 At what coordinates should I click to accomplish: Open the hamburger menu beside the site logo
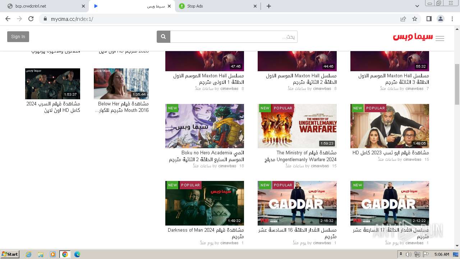tap(440, 38)
